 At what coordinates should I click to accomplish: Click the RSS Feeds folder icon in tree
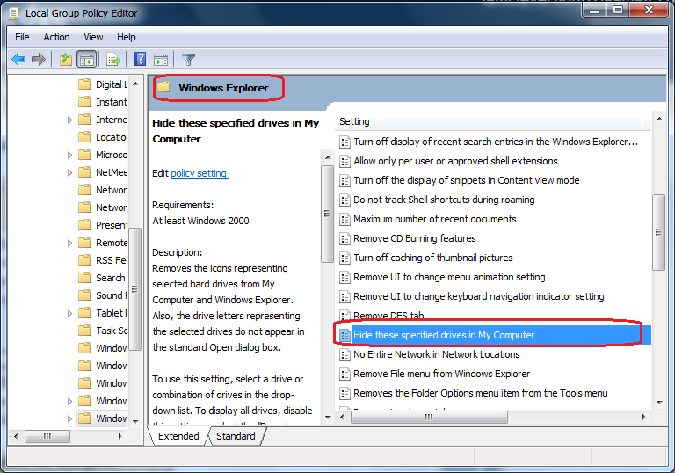84,259
